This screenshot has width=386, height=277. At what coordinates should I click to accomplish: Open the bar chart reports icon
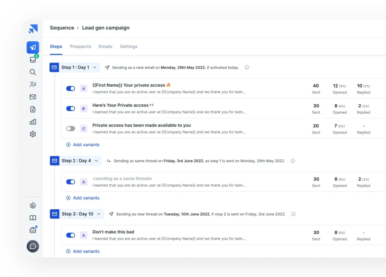click(33, 122)
